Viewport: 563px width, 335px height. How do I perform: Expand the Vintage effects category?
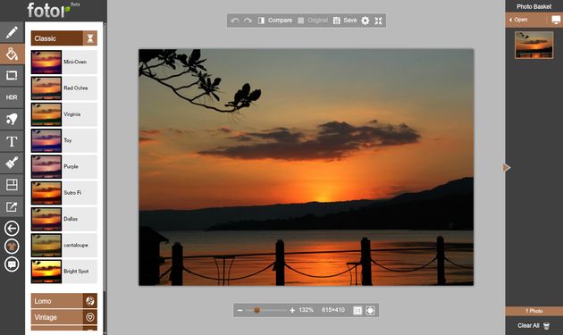click(64, 317)
